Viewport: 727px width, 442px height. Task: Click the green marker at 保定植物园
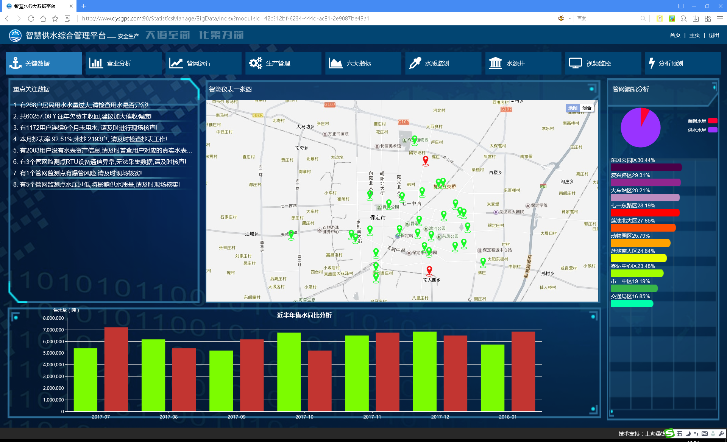click(415, 140)
